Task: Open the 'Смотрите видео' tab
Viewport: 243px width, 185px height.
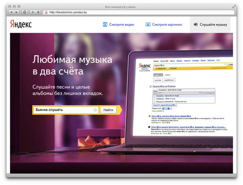Action: click(118, 25)
